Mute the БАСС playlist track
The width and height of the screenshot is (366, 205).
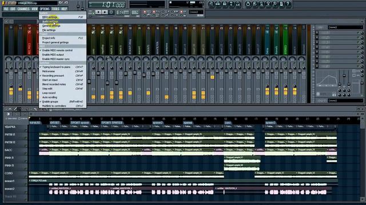coord(26,154)
